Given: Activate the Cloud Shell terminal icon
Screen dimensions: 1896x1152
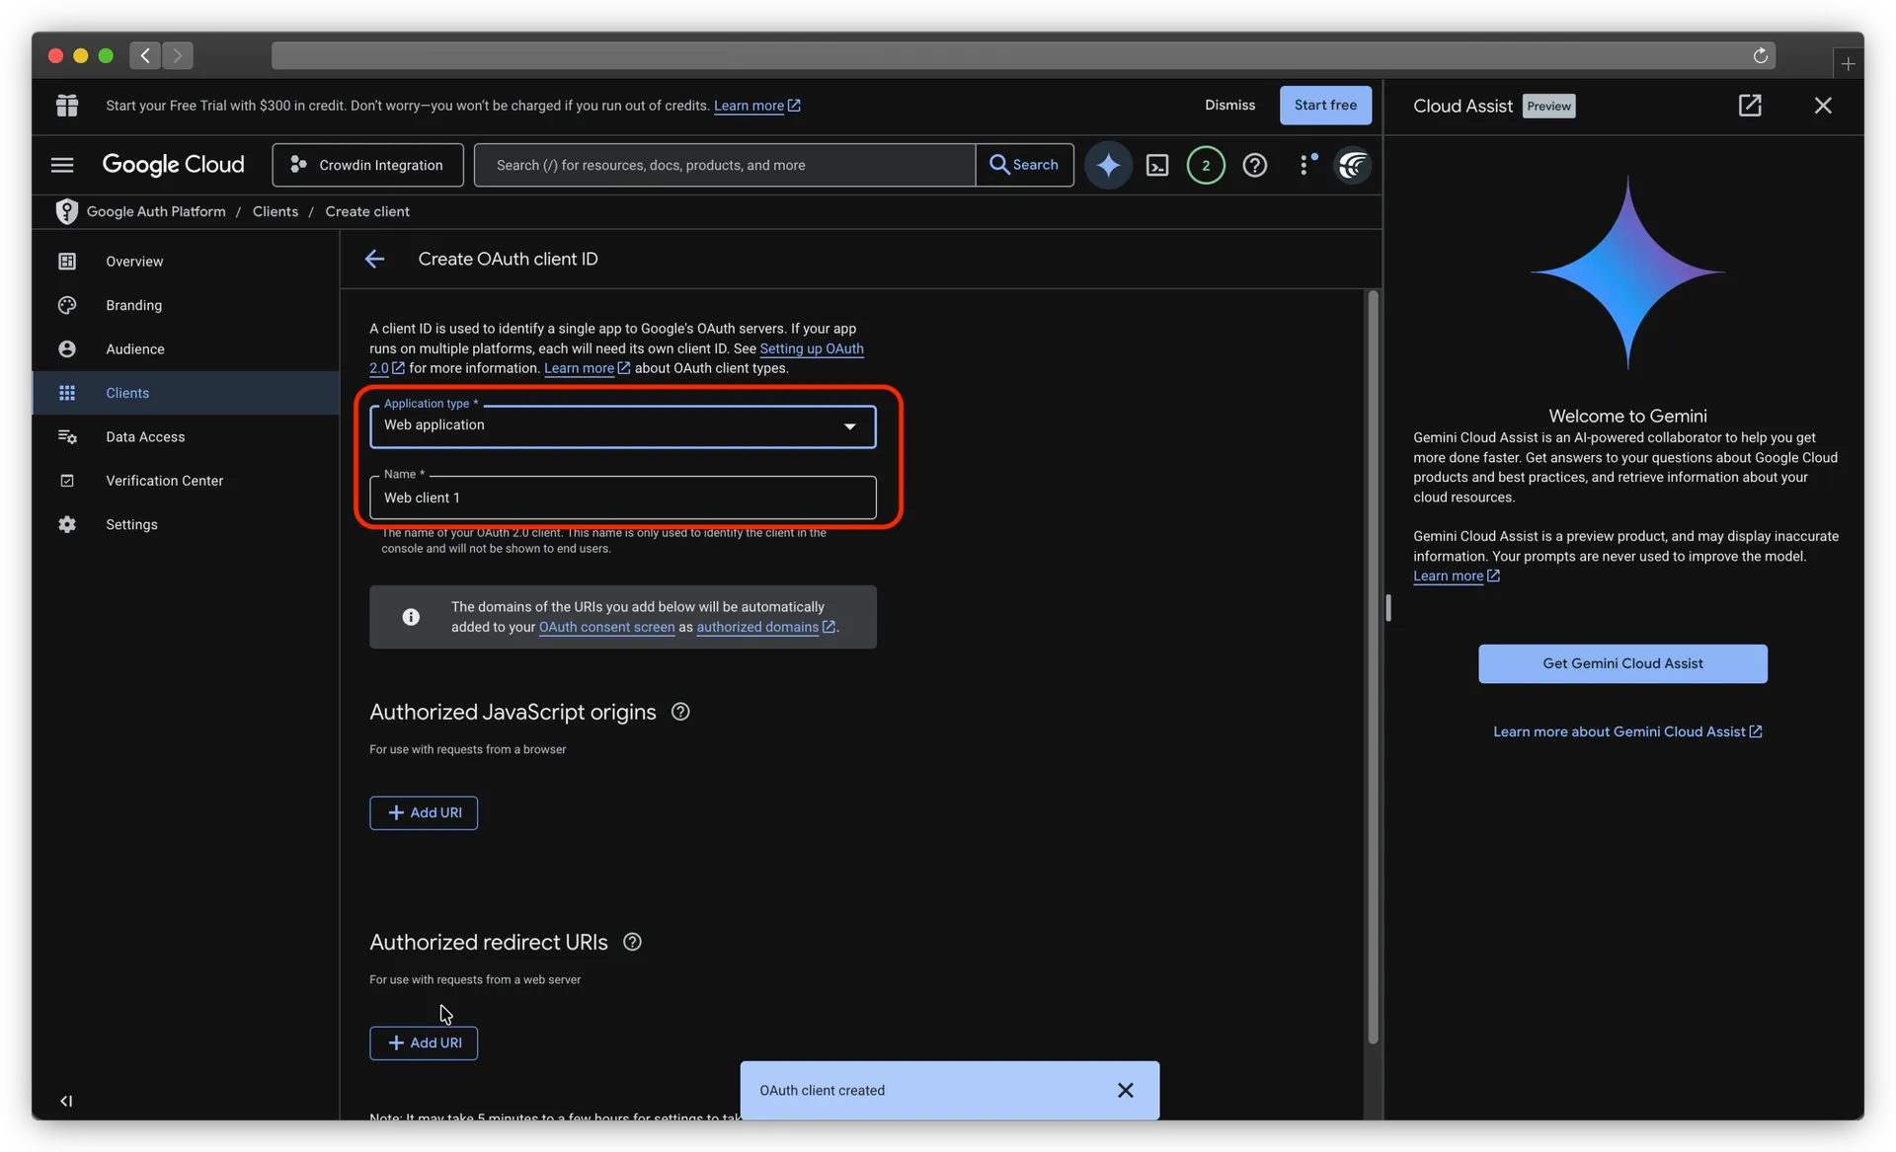Looking at the screenshot, I should tap(1157, 165).
